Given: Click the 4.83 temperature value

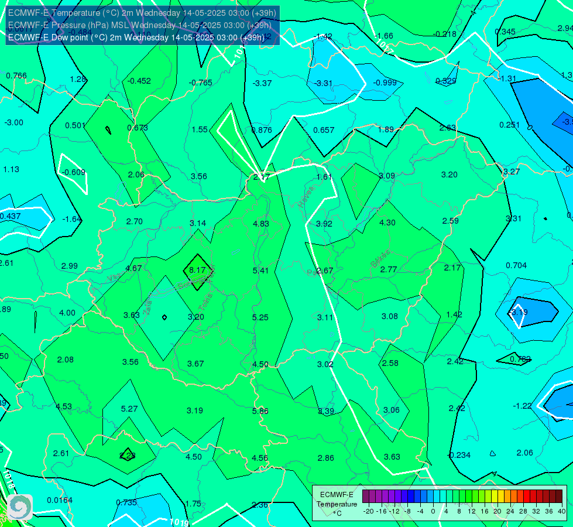Looking at the screenshot, I should point(261,224).
